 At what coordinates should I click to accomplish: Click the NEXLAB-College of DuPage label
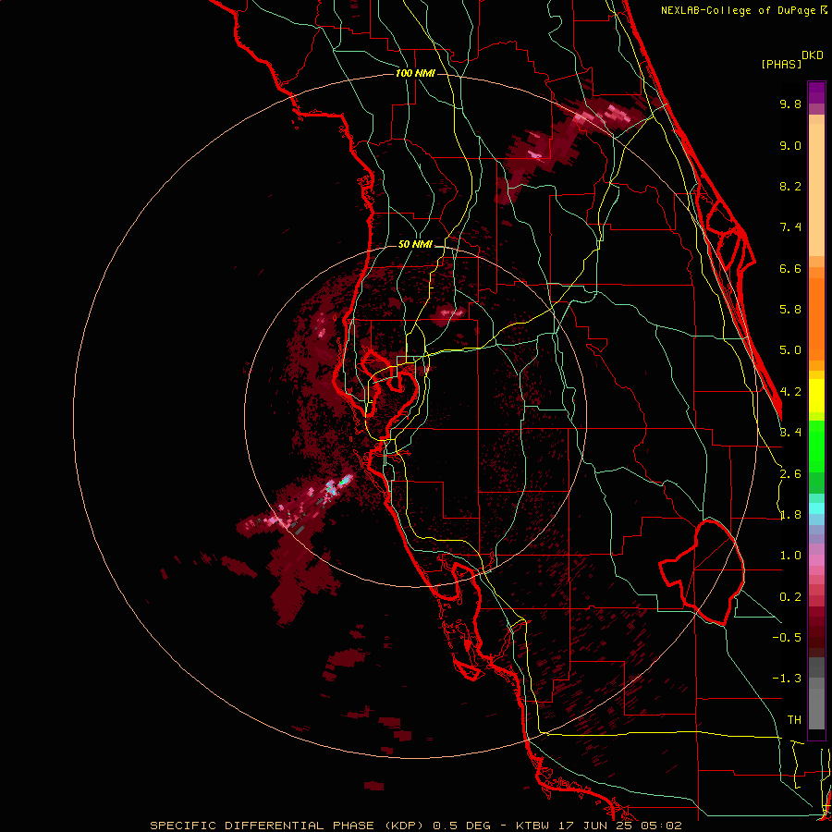pyautogui.click(x=738, y=10)
